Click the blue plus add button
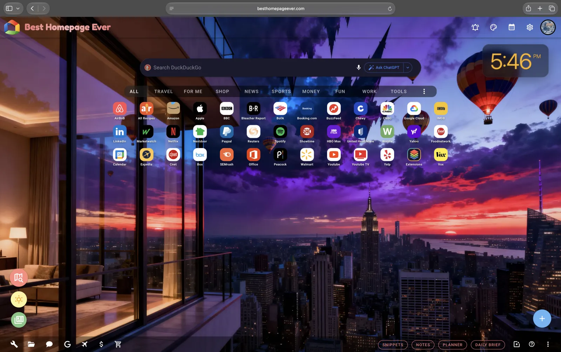Screen dimensions: 561x352 542,319
